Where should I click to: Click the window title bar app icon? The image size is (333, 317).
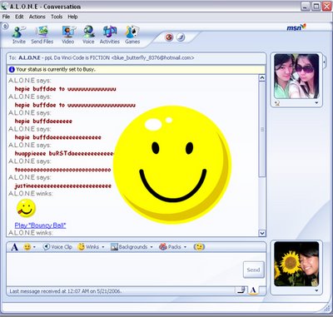(4, 7)
